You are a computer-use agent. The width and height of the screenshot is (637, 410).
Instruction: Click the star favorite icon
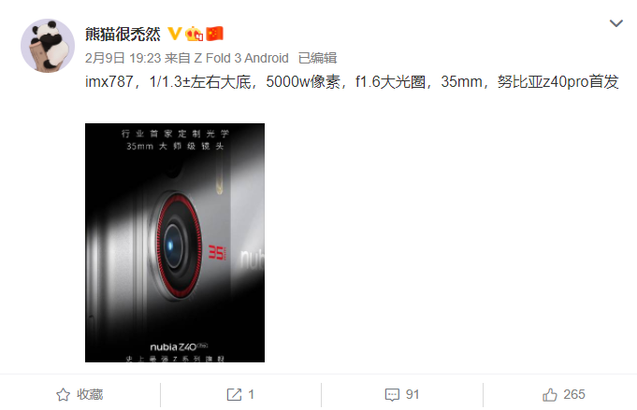click(63, 394)
